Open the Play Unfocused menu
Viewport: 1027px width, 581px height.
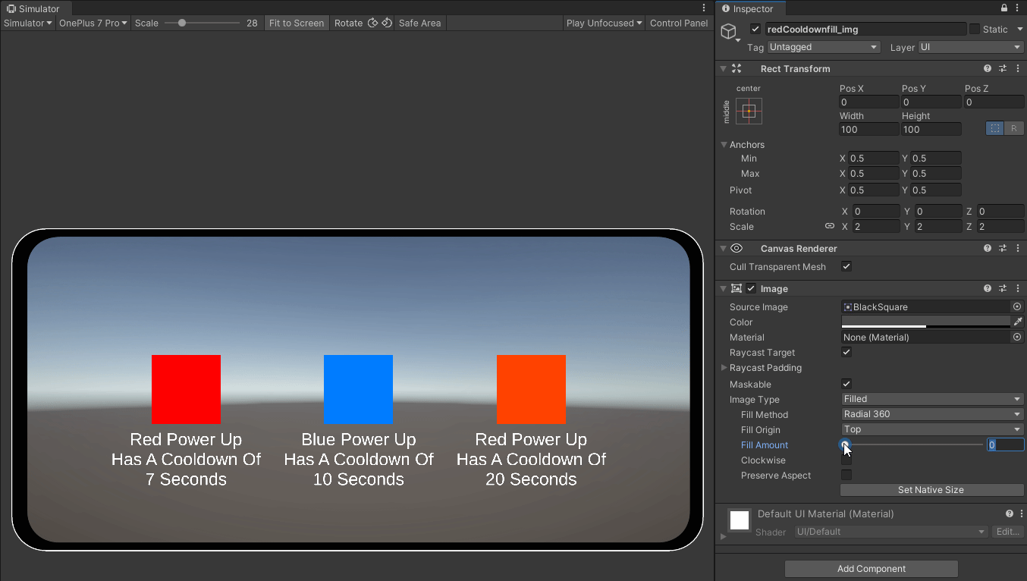point(604,23)
